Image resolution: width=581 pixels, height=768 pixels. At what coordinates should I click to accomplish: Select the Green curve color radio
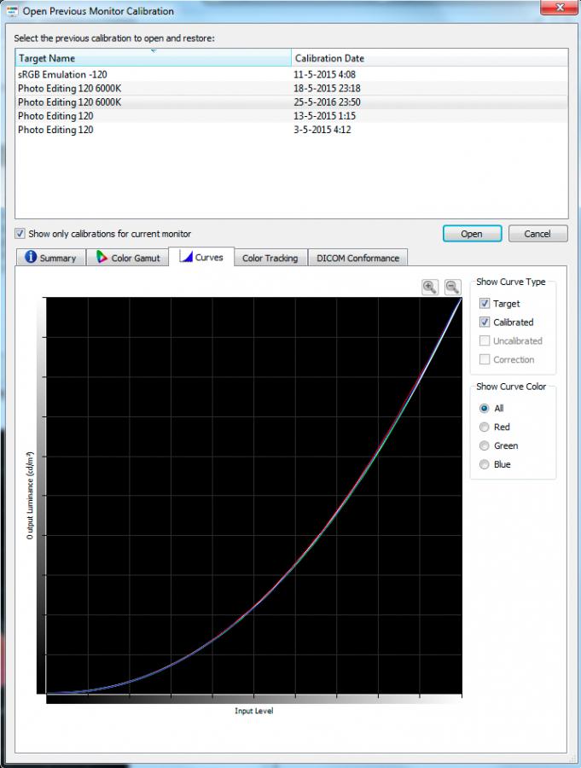(x=484, y=445)
